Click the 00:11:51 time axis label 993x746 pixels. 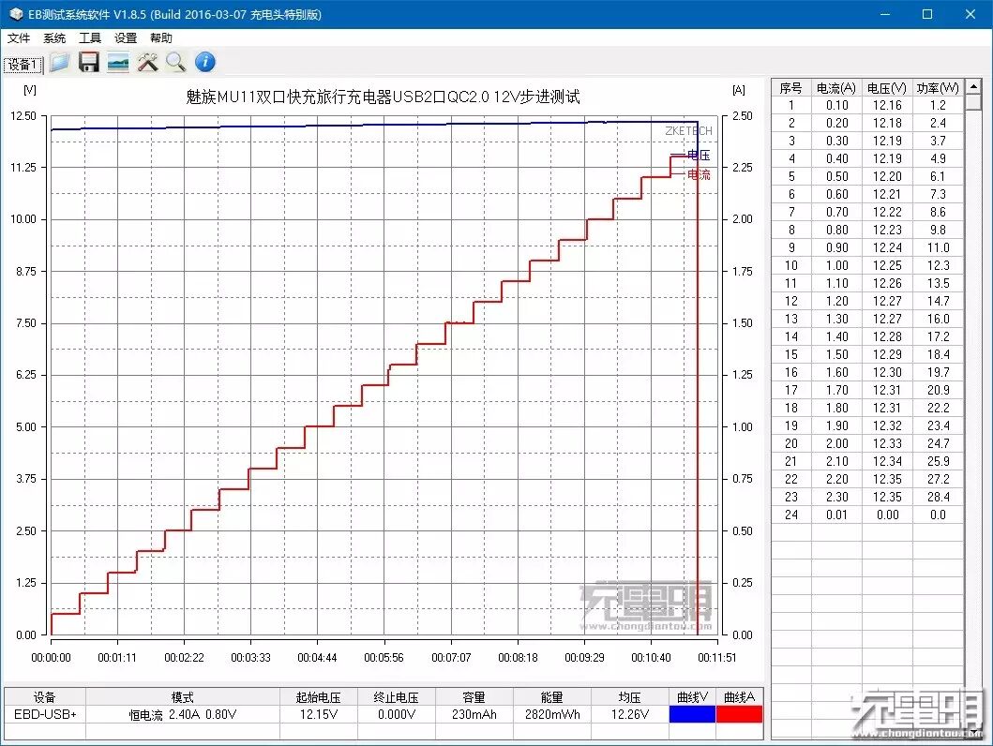tap(717, 657)
